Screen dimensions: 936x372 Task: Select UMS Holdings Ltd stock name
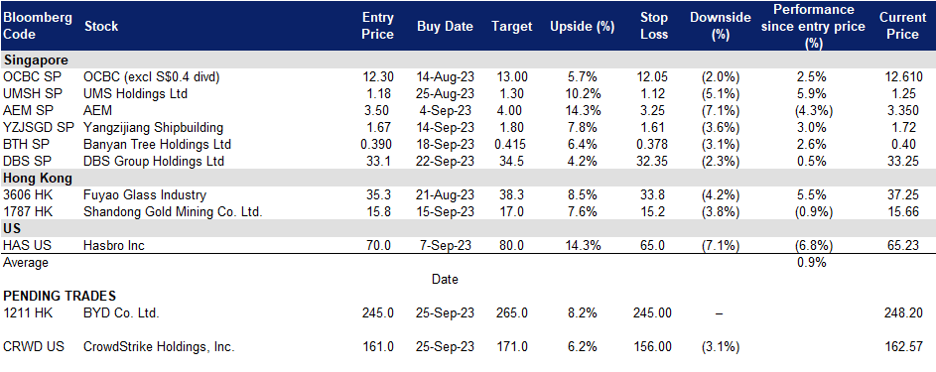tap(136, 93)
